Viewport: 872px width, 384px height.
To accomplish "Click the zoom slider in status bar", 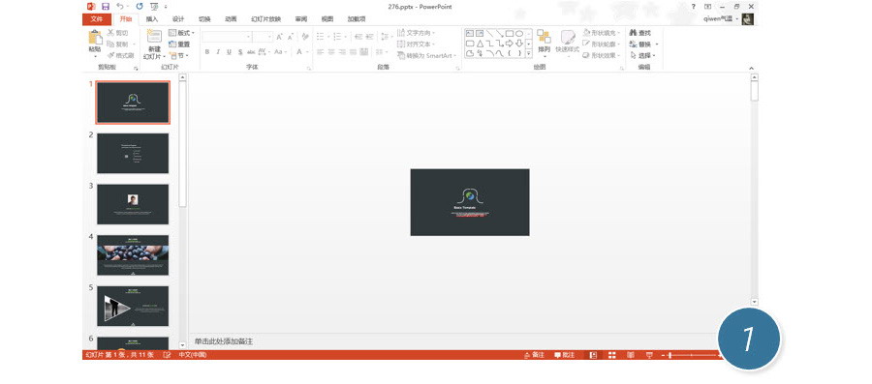I will coord(693,355).
